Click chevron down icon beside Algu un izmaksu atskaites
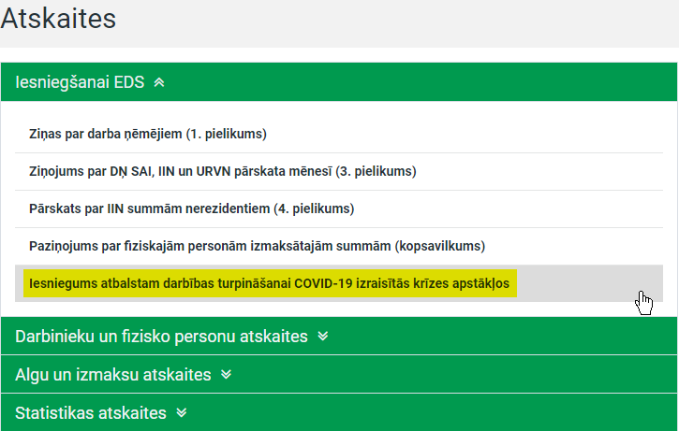This screenshot has width=679, height=431. pyautogui.click(x=226, y=374)
